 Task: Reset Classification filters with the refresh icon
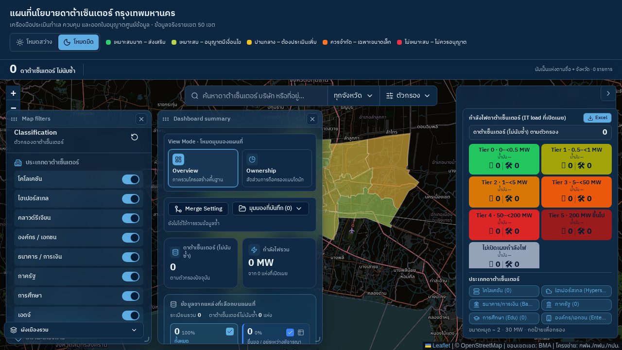coord(135,137)
